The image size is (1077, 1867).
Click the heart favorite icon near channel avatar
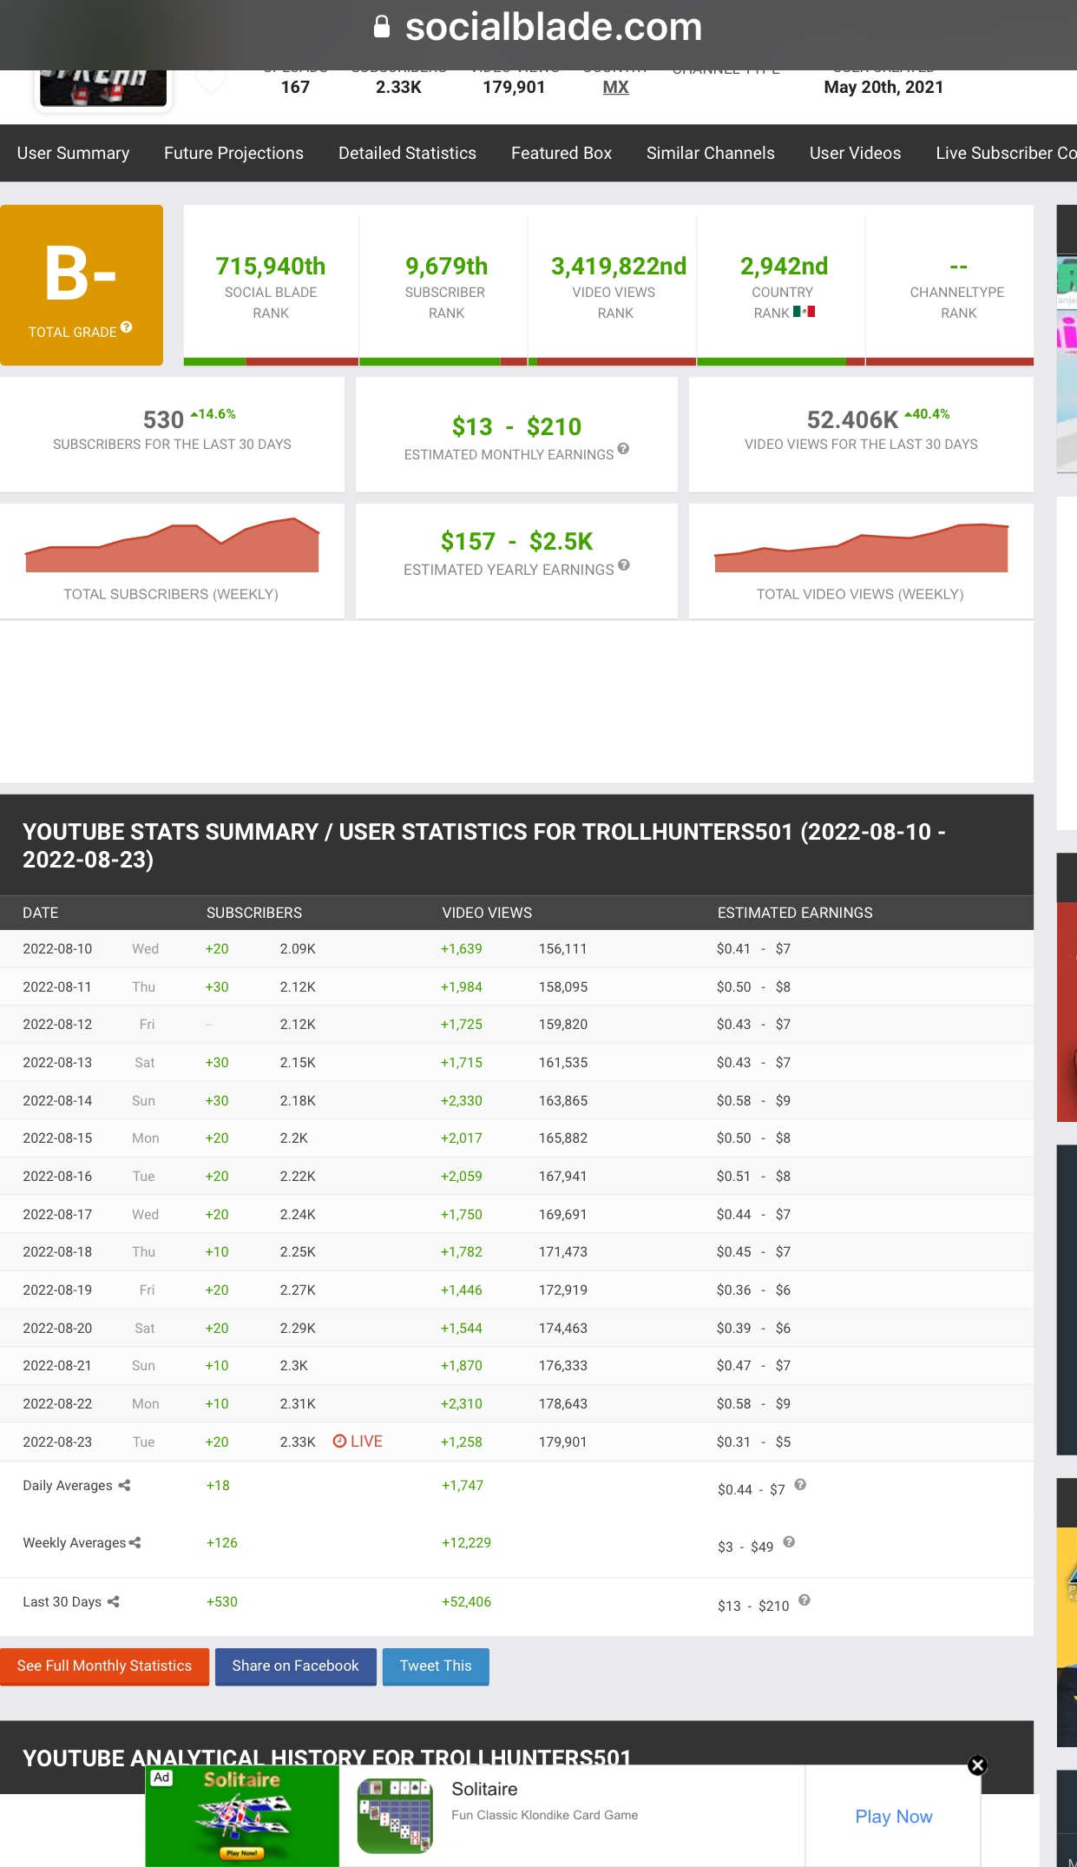(211, 81)
